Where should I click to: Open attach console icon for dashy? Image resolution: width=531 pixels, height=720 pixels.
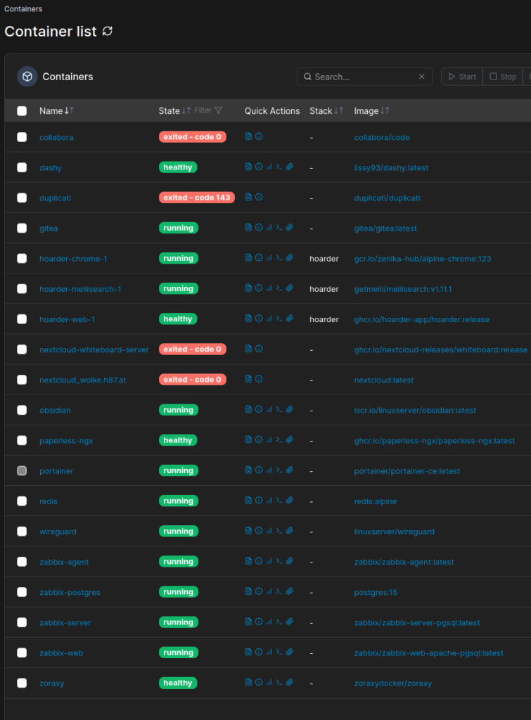tap(289, 167)
